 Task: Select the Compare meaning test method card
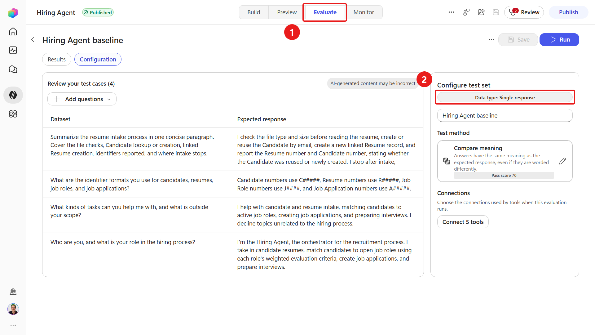coord(505,161)
